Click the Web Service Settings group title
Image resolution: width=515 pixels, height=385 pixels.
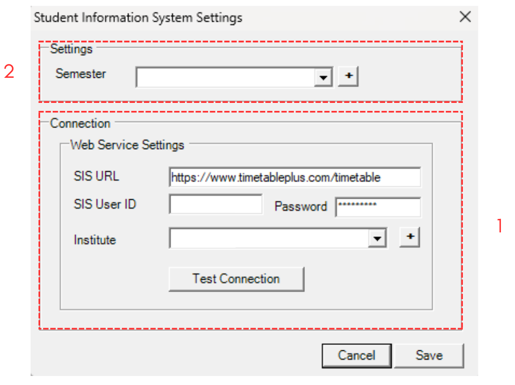[127, 145]
